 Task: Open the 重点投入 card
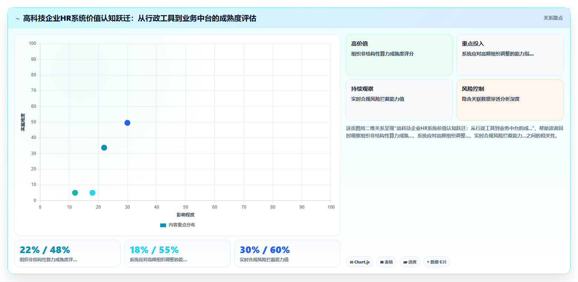[510, 55]
